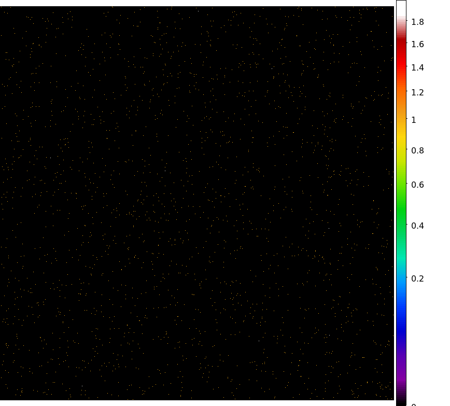This screenshot has height=406, width=450.
Task: Click the 0.6 colorbar tick label
Action: [x=417, y=185]
